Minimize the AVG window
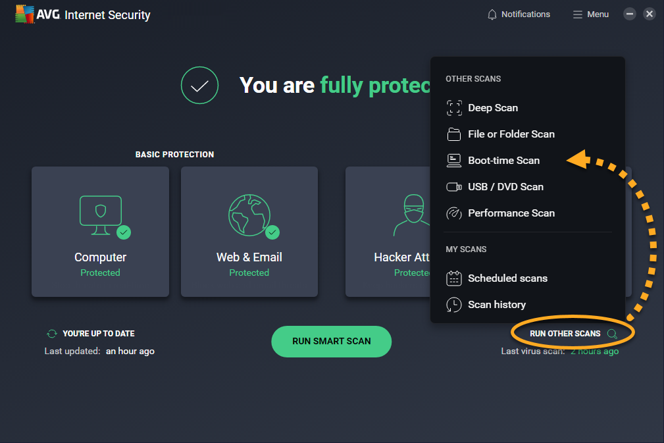 (x=630, y=14)
